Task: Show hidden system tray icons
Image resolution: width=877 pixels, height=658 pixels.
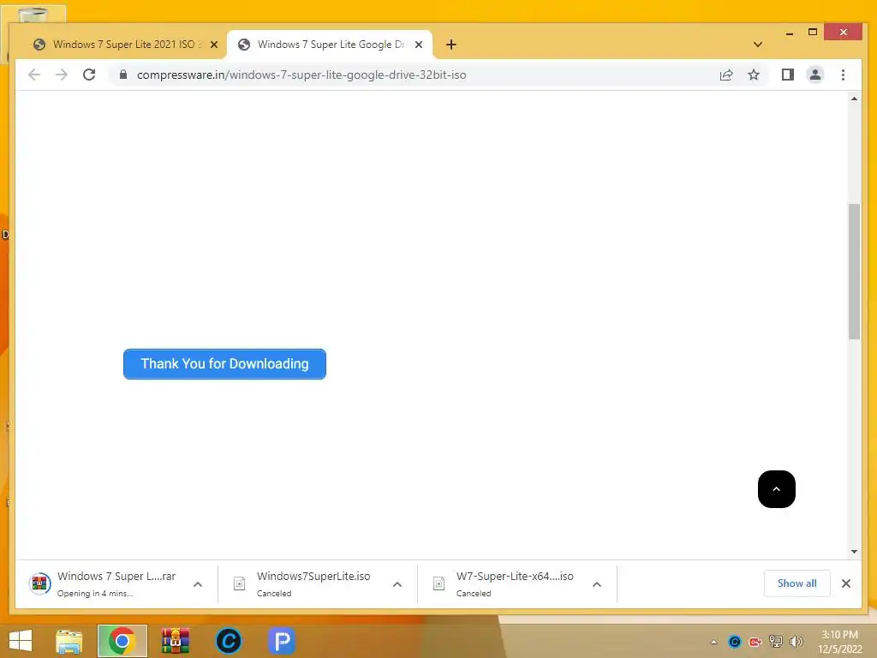Action: pos(713,642)
